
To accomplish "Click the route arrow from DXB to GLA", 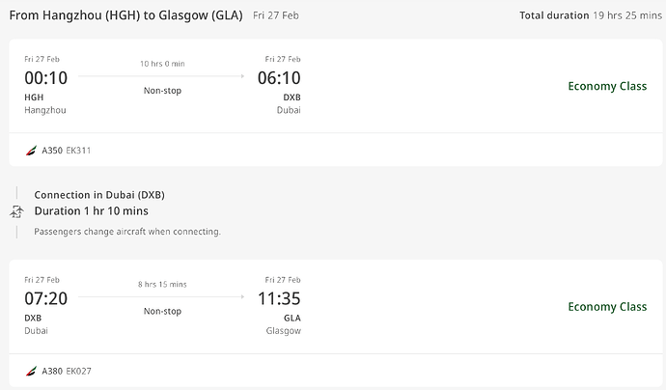I will (x=161, y=297).
